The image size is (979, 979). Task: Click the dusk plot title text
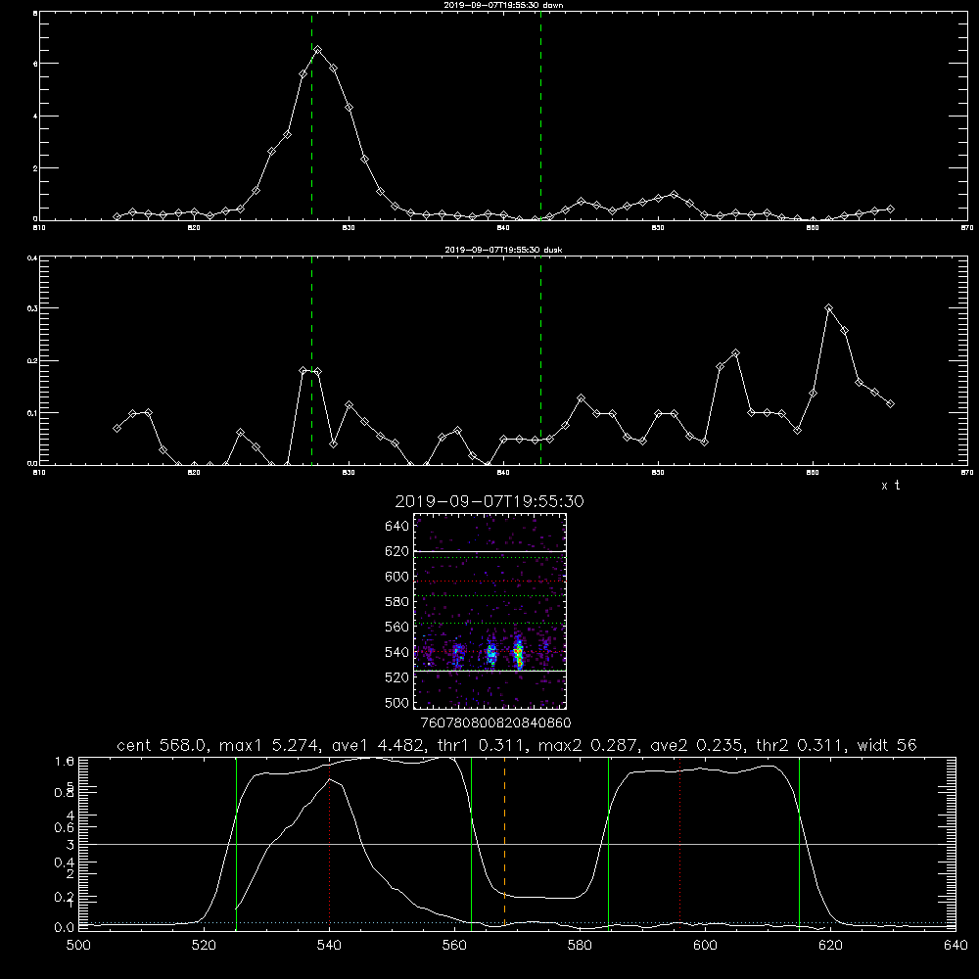504,250
